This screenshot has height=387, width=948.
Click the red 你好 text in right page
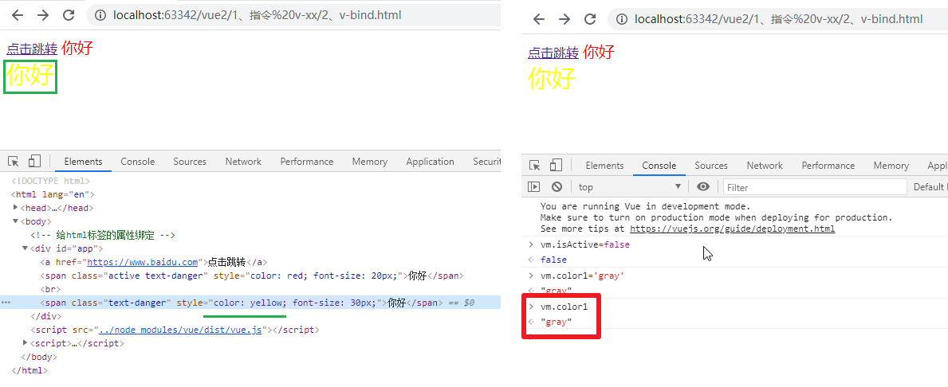point(599,52)
